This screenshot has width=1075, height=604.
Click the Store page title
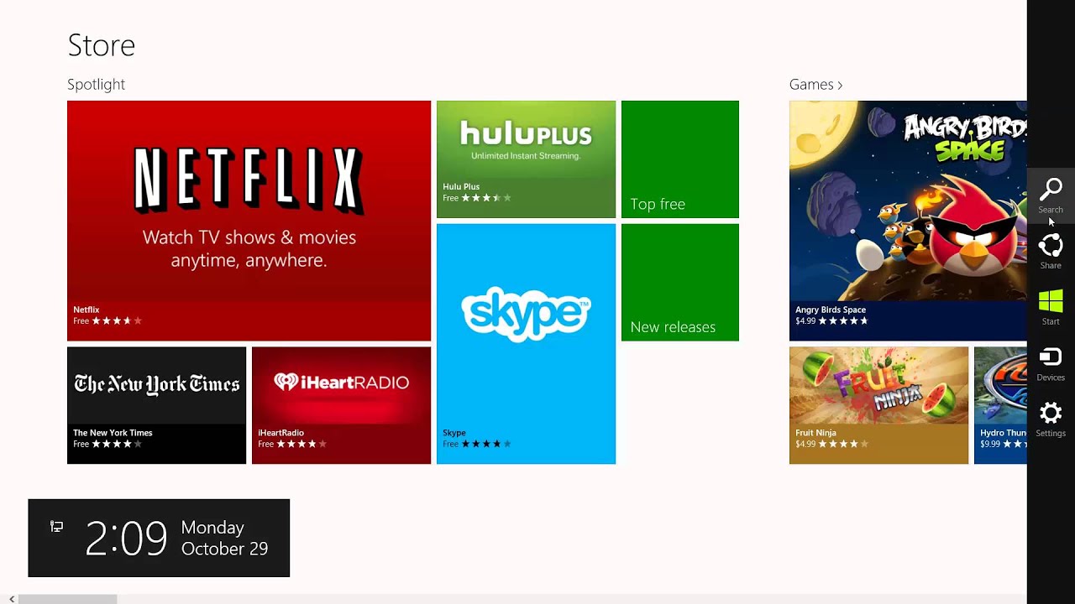(x=101, y=45)
